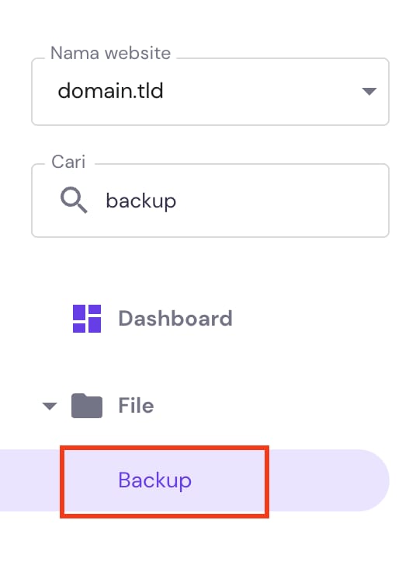Click the Backup text link
Screen dimensions: 402x569
[x=155, y=480]
